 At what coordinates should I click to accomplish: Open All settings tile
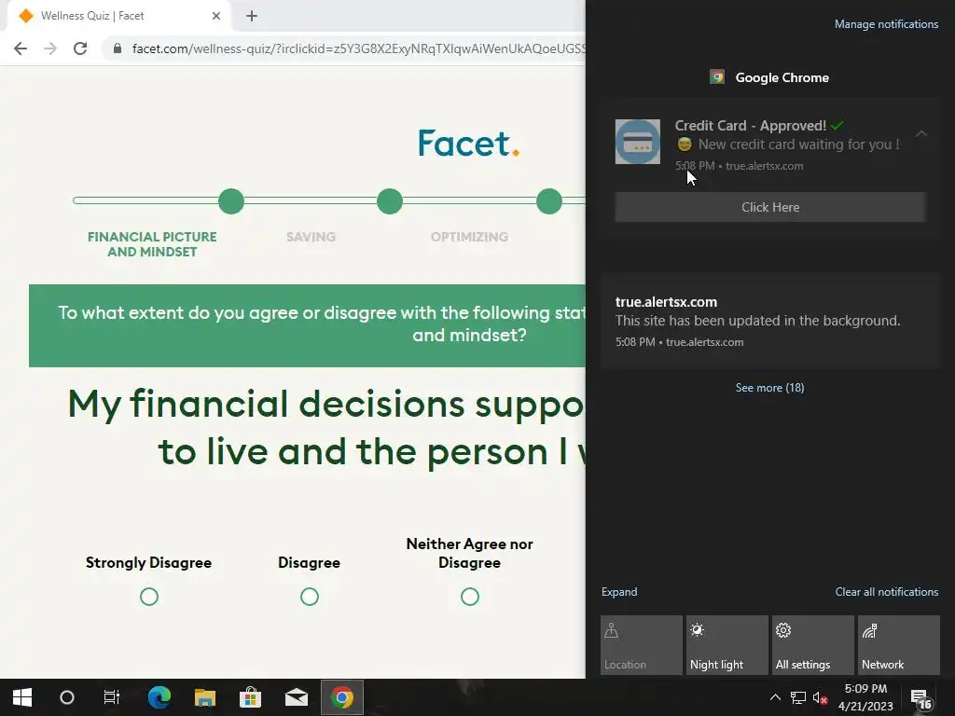point(813,645)
